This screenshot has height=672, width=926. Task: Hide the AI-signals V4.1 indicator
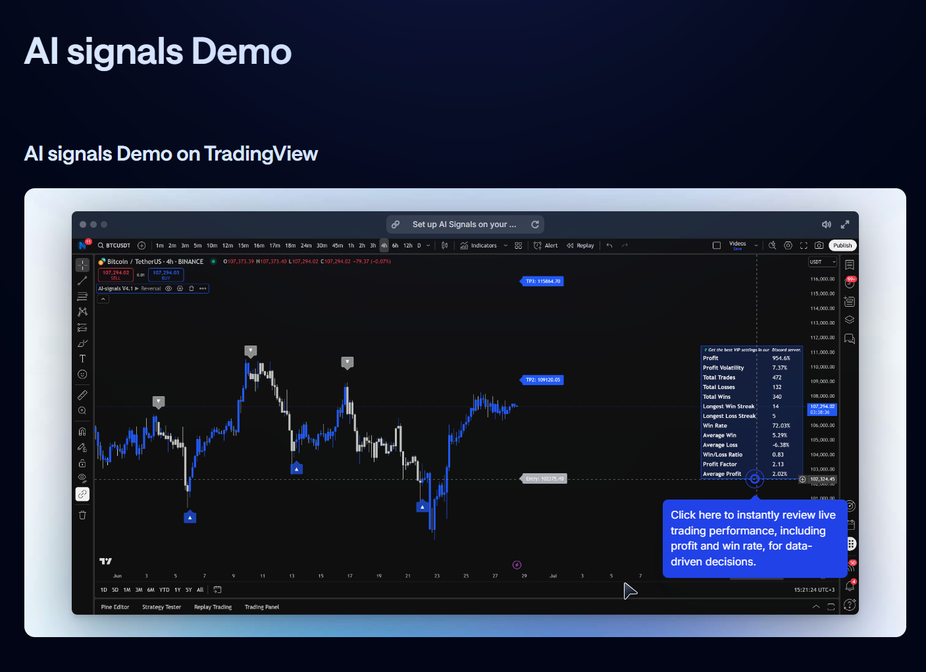168,288
